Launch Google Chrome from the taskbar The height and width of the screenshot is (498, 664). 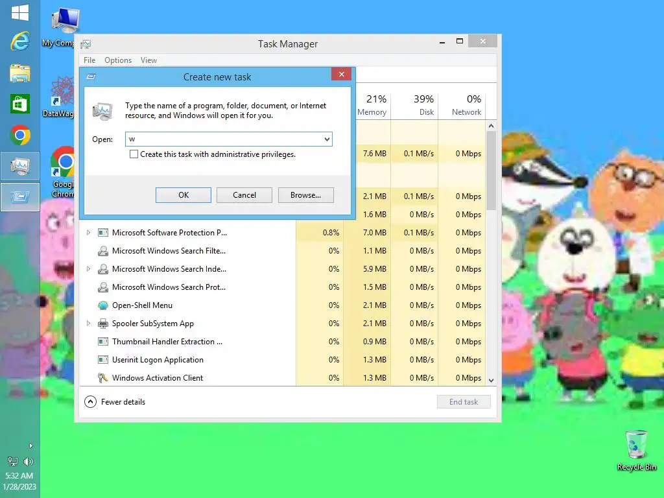click(20, 136)
